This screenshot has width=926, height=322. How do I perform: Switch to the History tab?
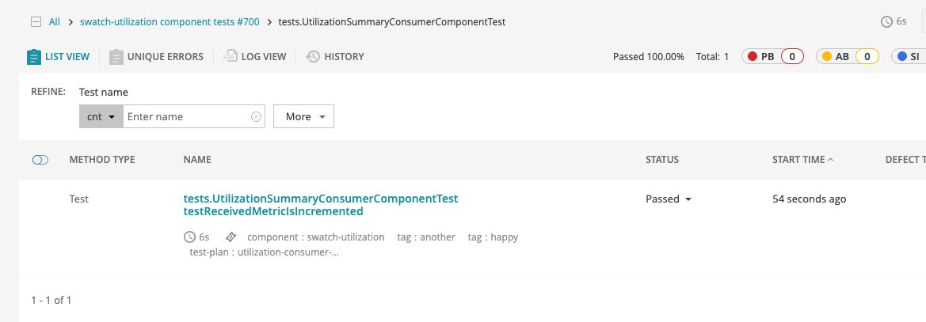coord(344,57)
